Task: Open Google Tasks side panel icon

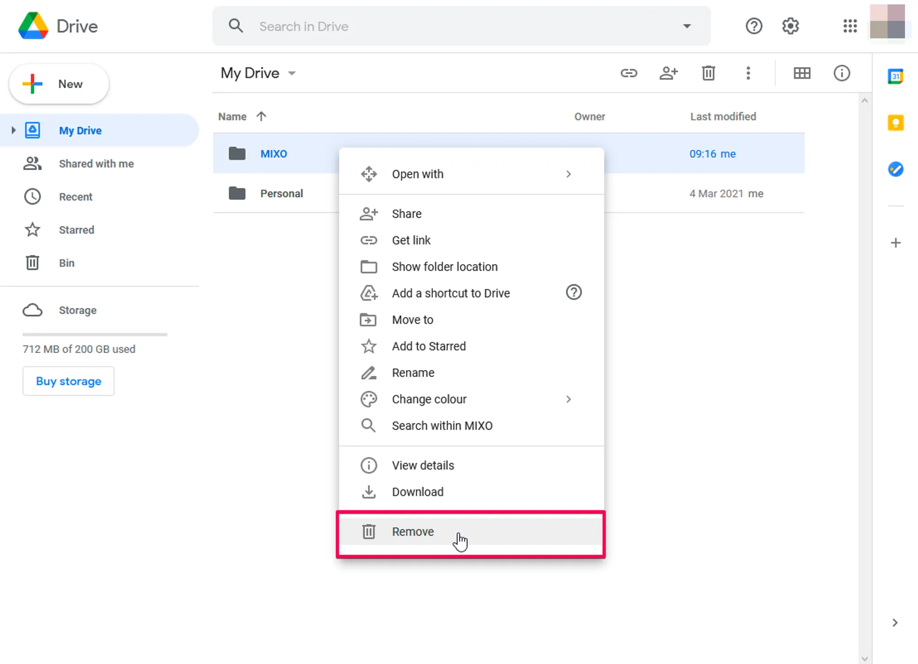Action: 895,169
